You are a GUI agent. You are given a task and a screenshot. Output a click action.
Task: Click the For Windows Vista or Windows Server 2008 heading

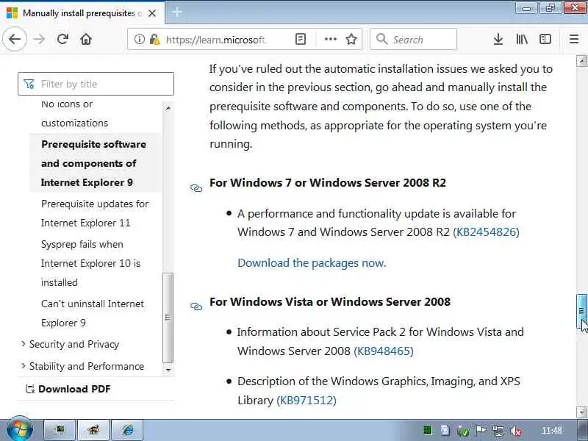coord(329,301)
